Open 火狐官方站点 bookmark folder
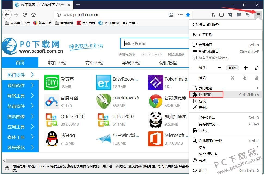 pyautogui.click(x=17, y=23)
